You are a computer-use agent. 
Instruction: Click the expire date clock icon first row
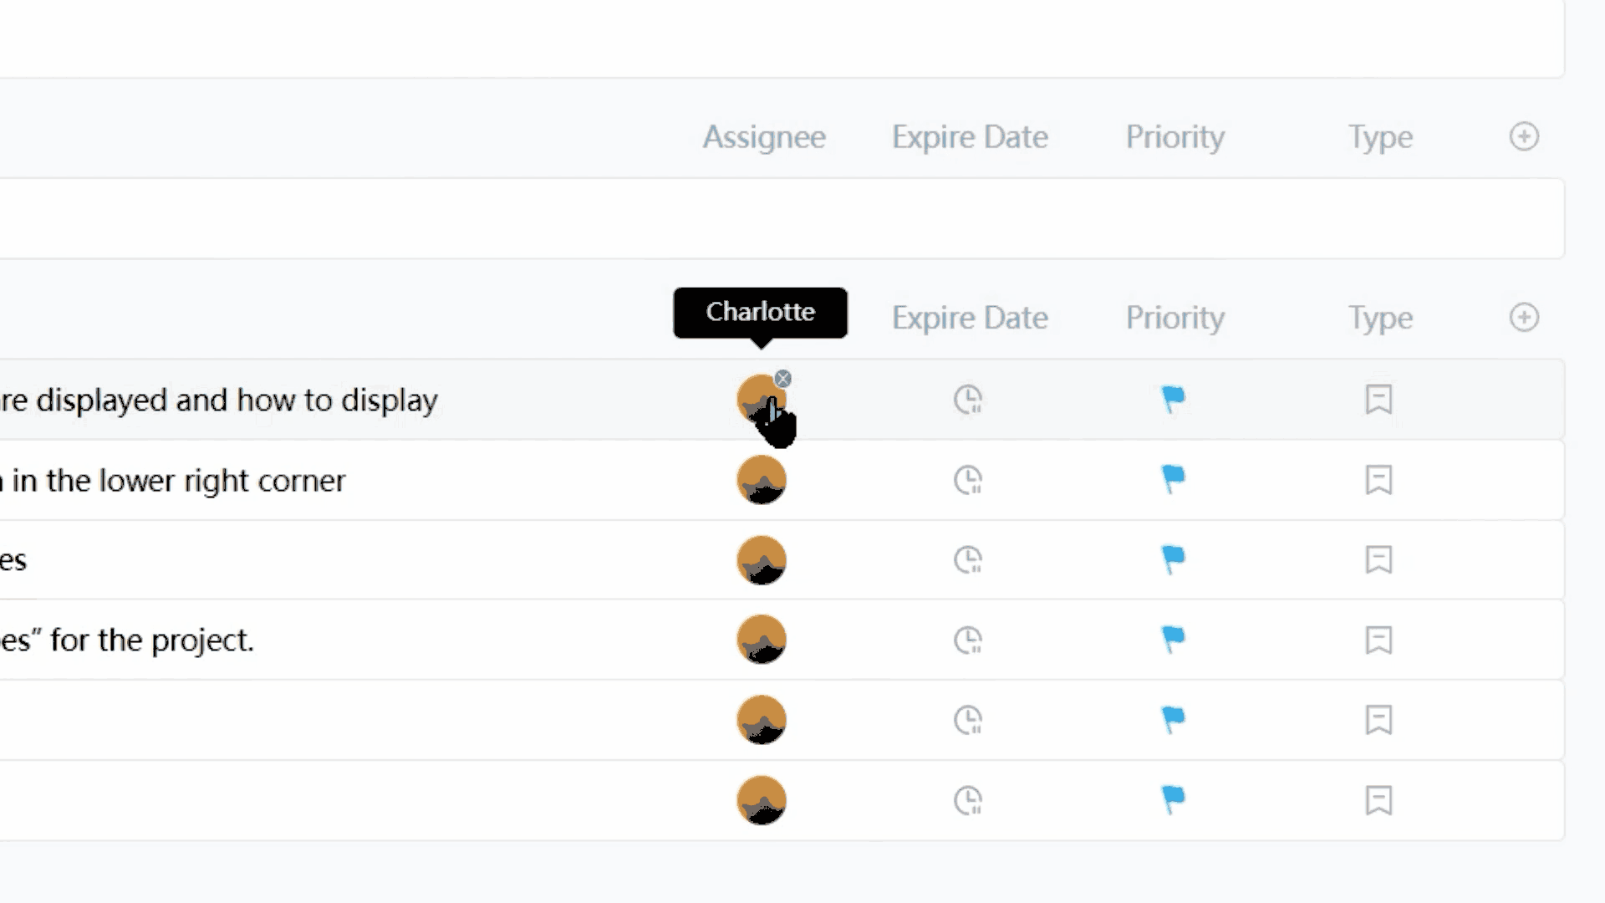click(968, 399)
